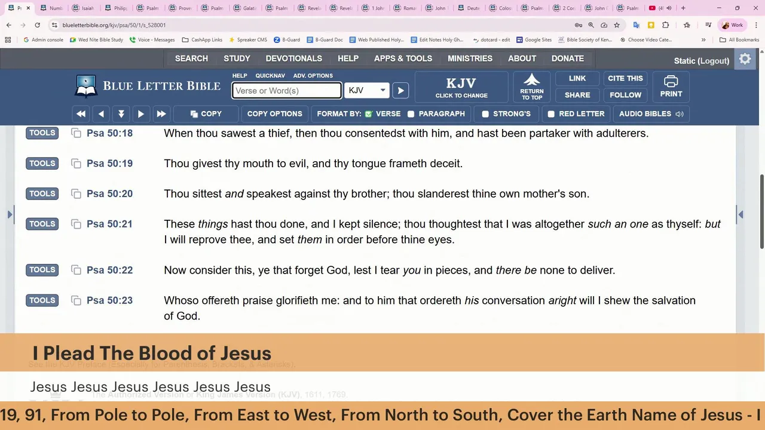The width and height of the screenshot is (765, 430).
Task: Bookmark this page with the star icon
Action: 617,25
